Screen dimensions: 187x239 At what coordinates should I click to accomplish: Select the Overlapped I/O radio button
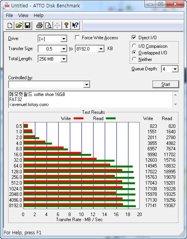point(134,52)
